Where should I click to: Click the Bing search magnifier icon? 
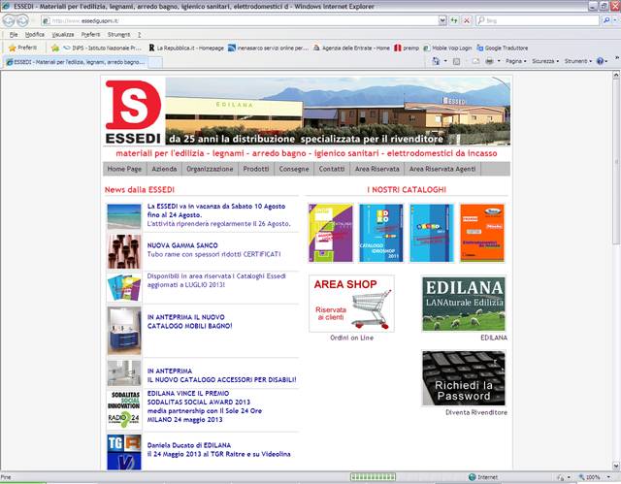[x=606, y=19]
